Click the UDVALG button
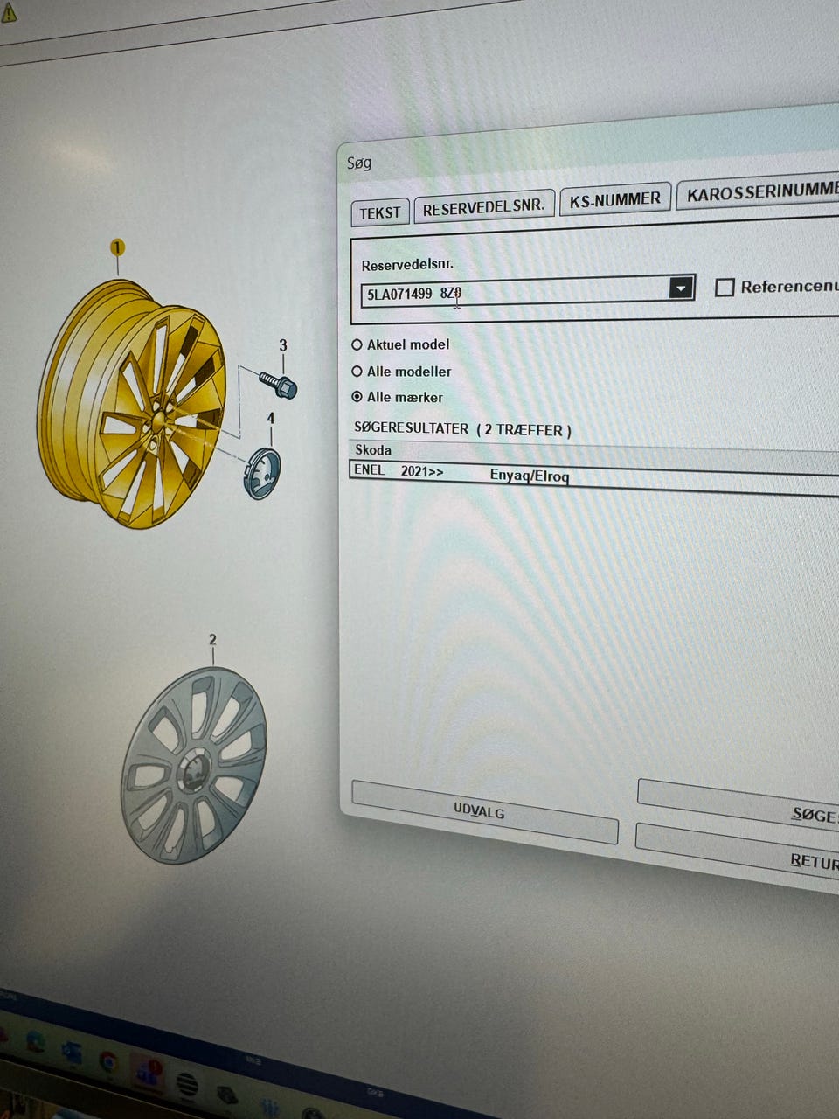The width and height of the screenshot is (839, 1119). click(484, 811)
